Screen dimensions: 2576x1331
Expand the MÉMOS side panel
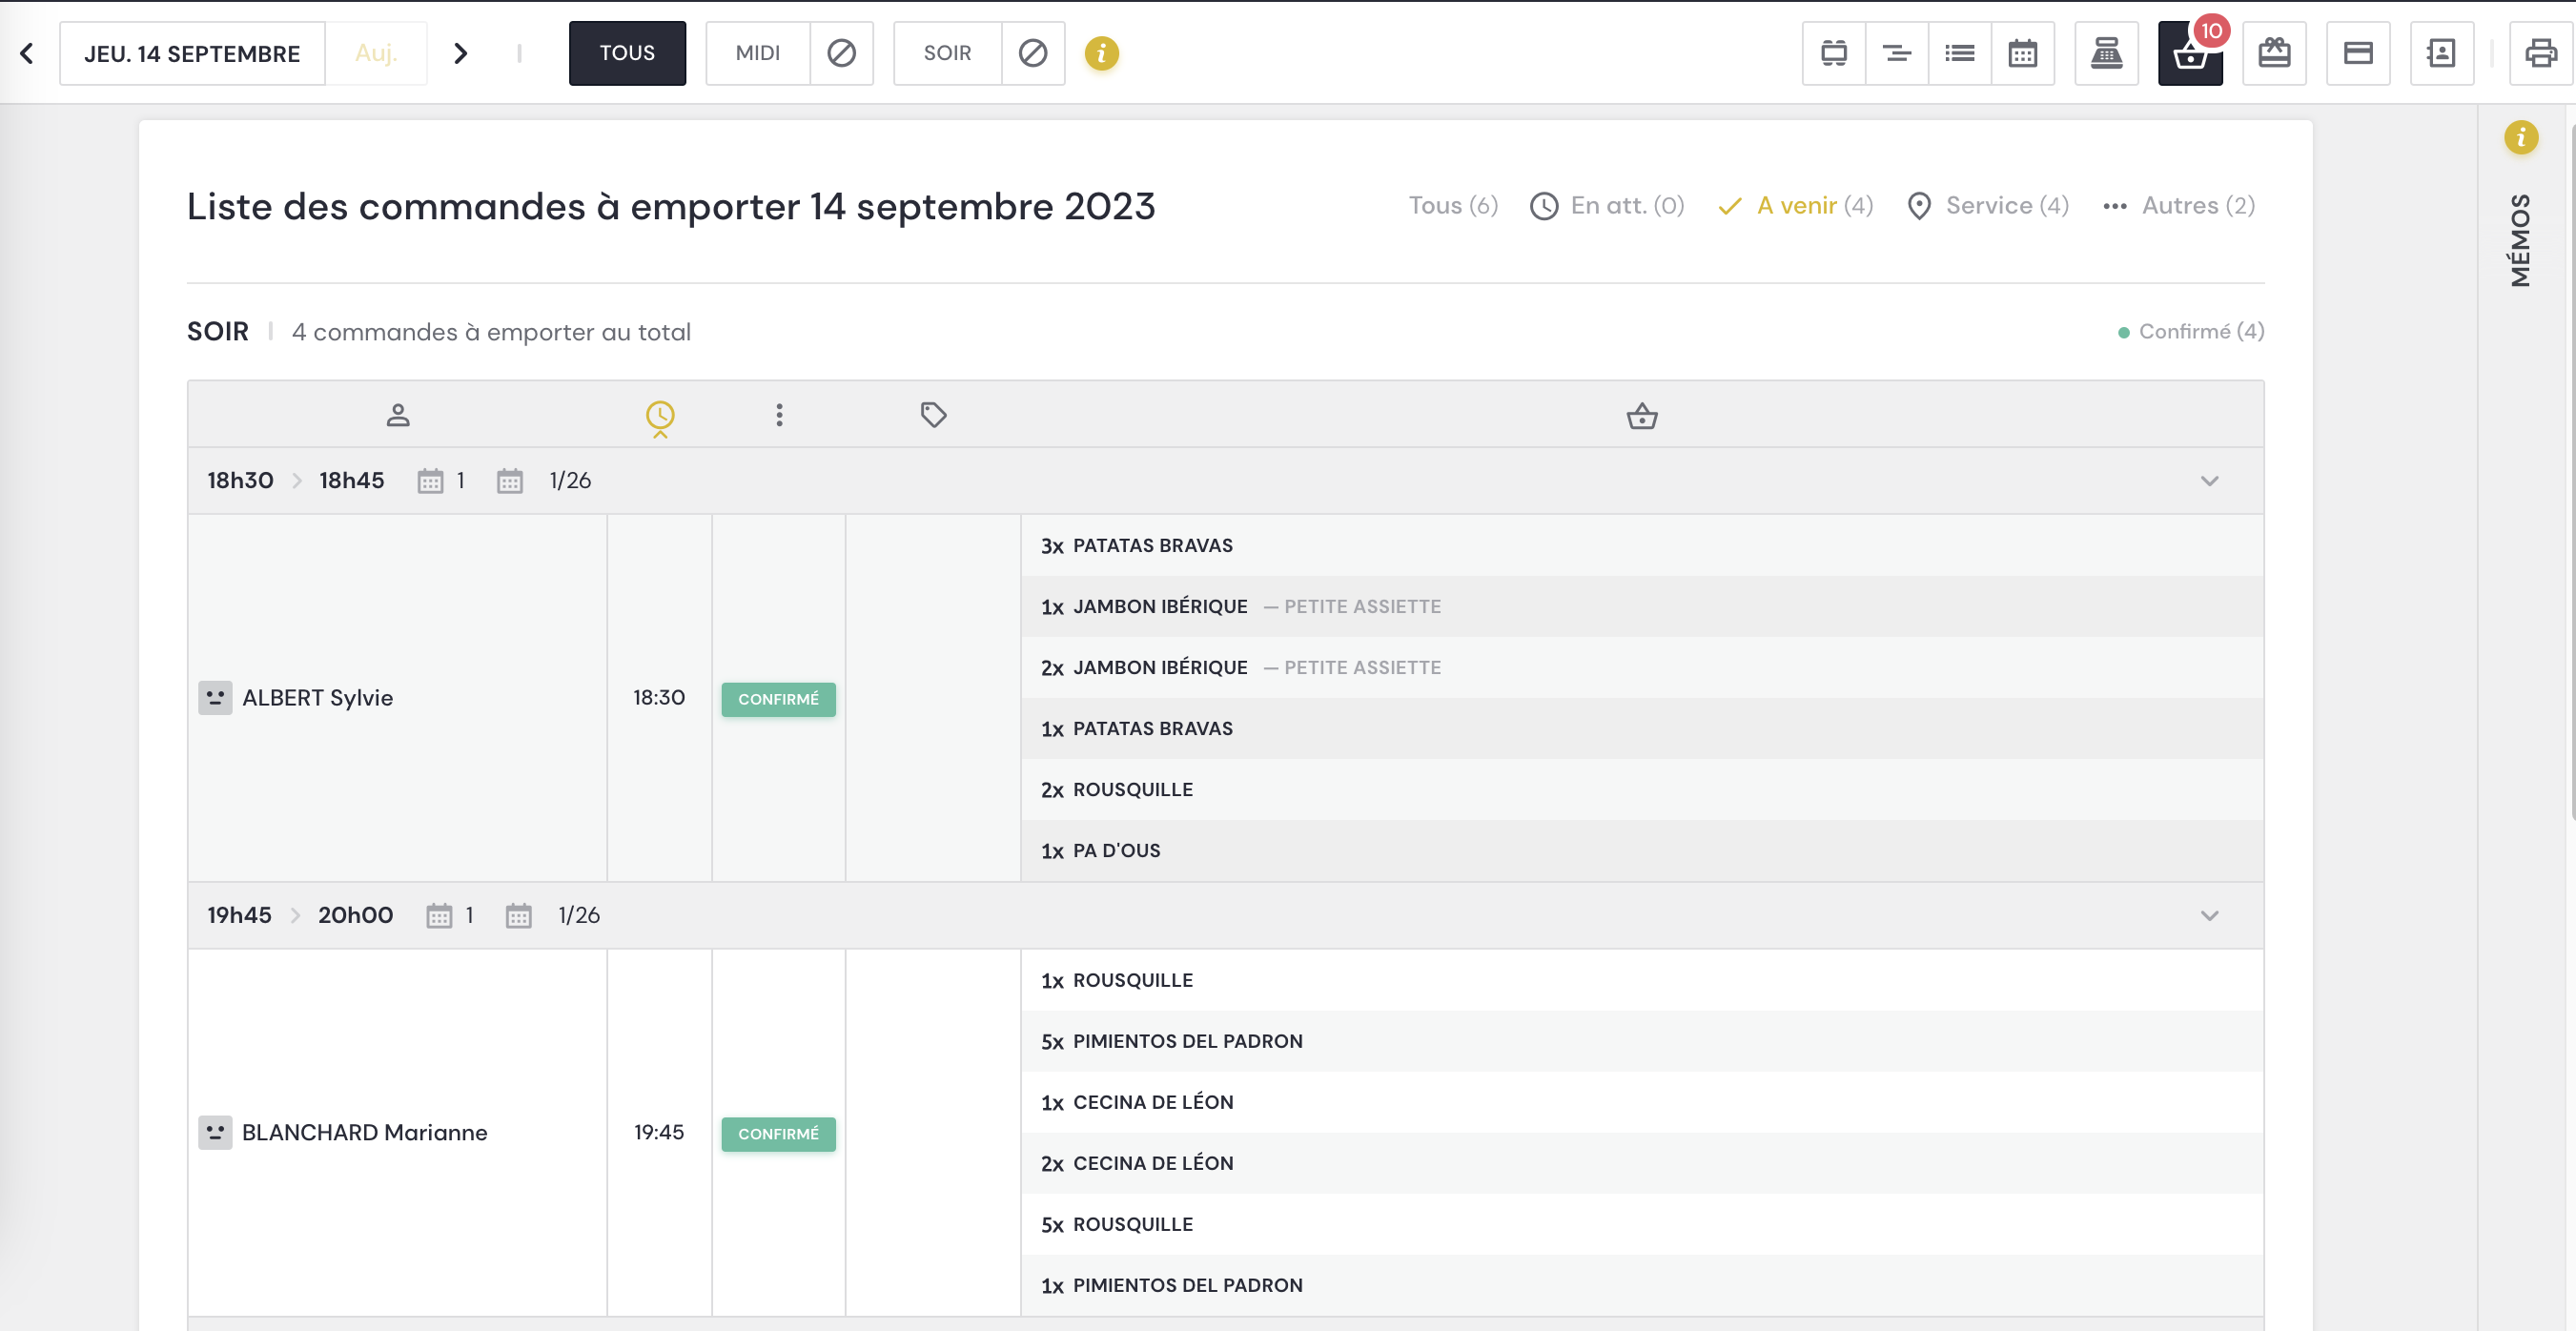[2519, 238]
